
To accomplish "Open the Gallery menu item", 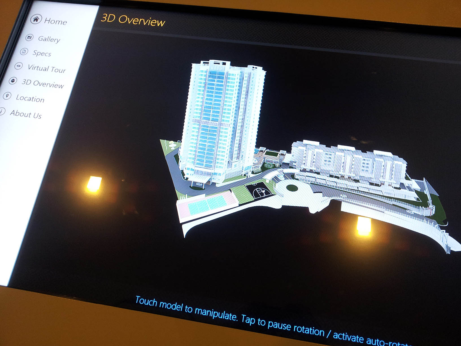I will point(49,39).
